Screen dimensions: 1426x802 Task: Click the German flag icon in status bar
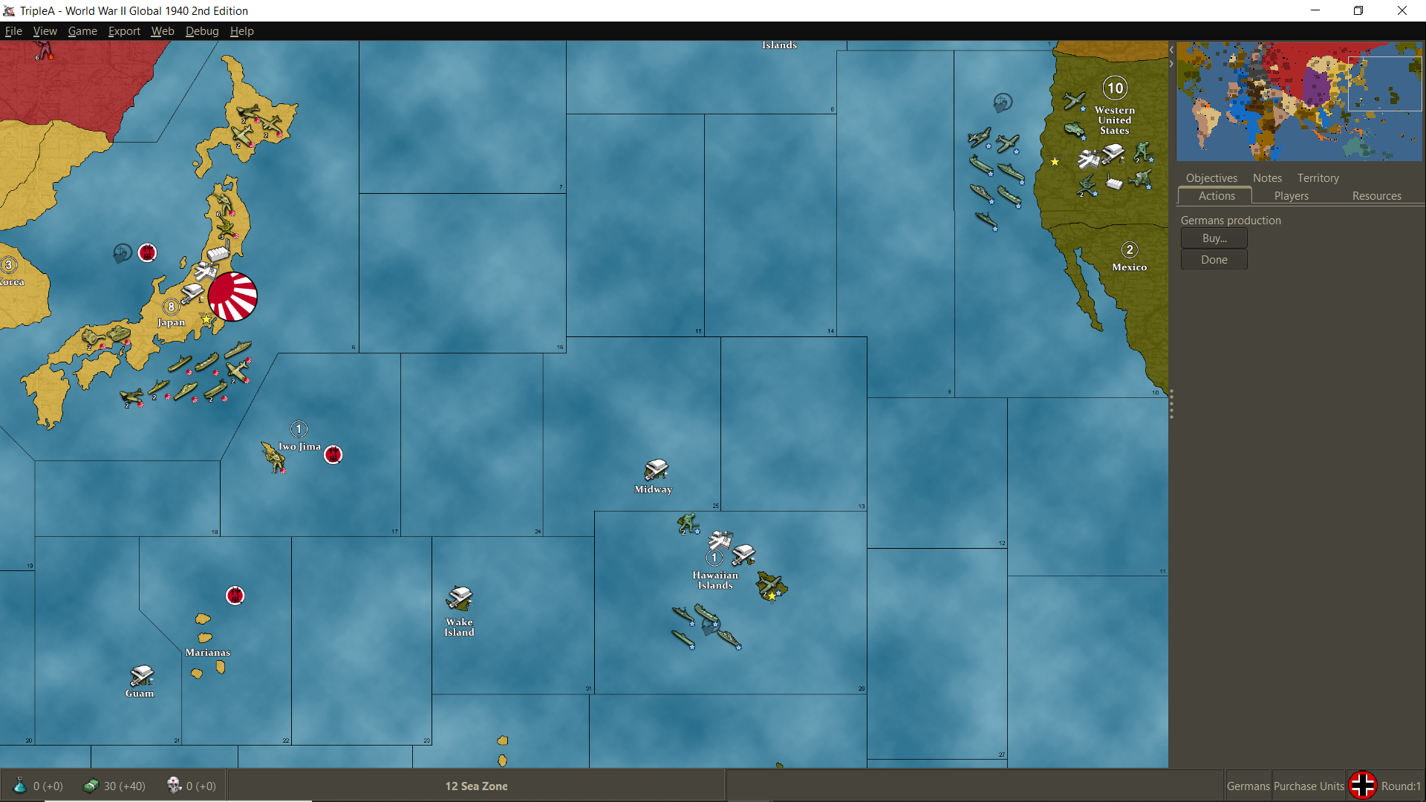point(1362,786)
